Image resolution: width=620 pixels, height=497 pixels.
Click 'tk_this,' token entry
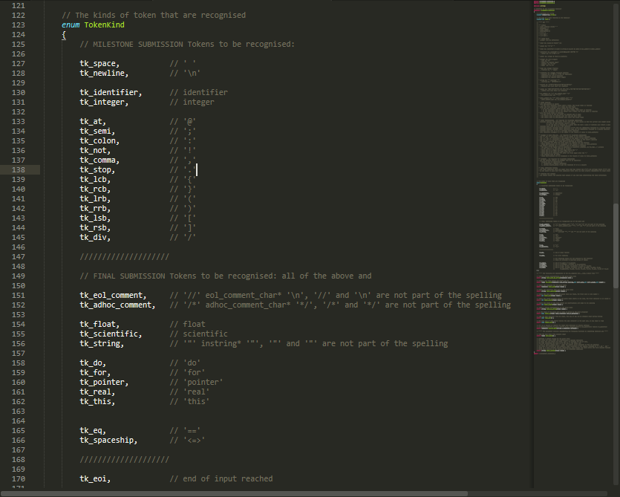click(97, 401)
